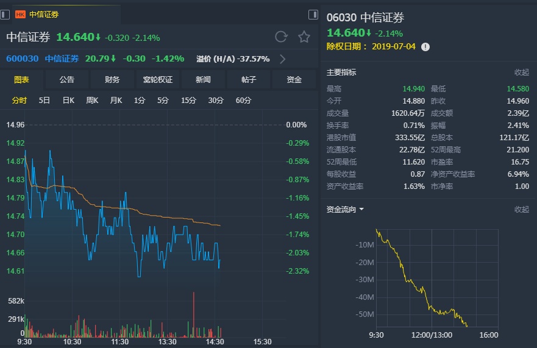
Task: Click the refresh quote icon
Action: tap(281, 37)
